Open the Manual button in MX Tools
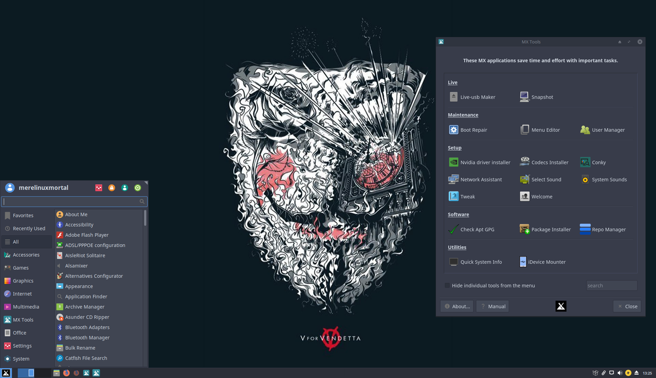Viewport: 656px width, 378px height. click(x=492, y=306)
